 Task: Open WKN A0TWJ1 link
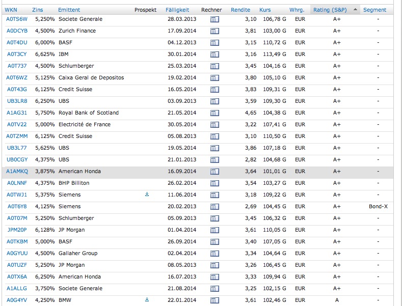(17, 195)
